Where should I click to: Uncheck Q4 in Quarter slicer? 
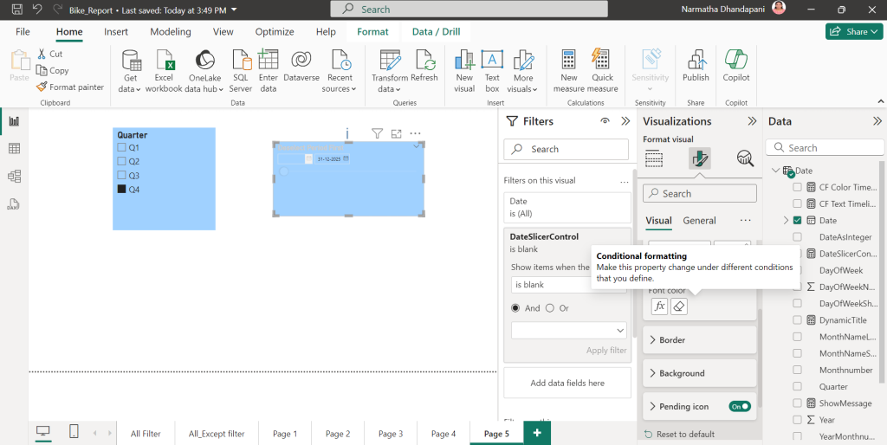pos(121,189)
